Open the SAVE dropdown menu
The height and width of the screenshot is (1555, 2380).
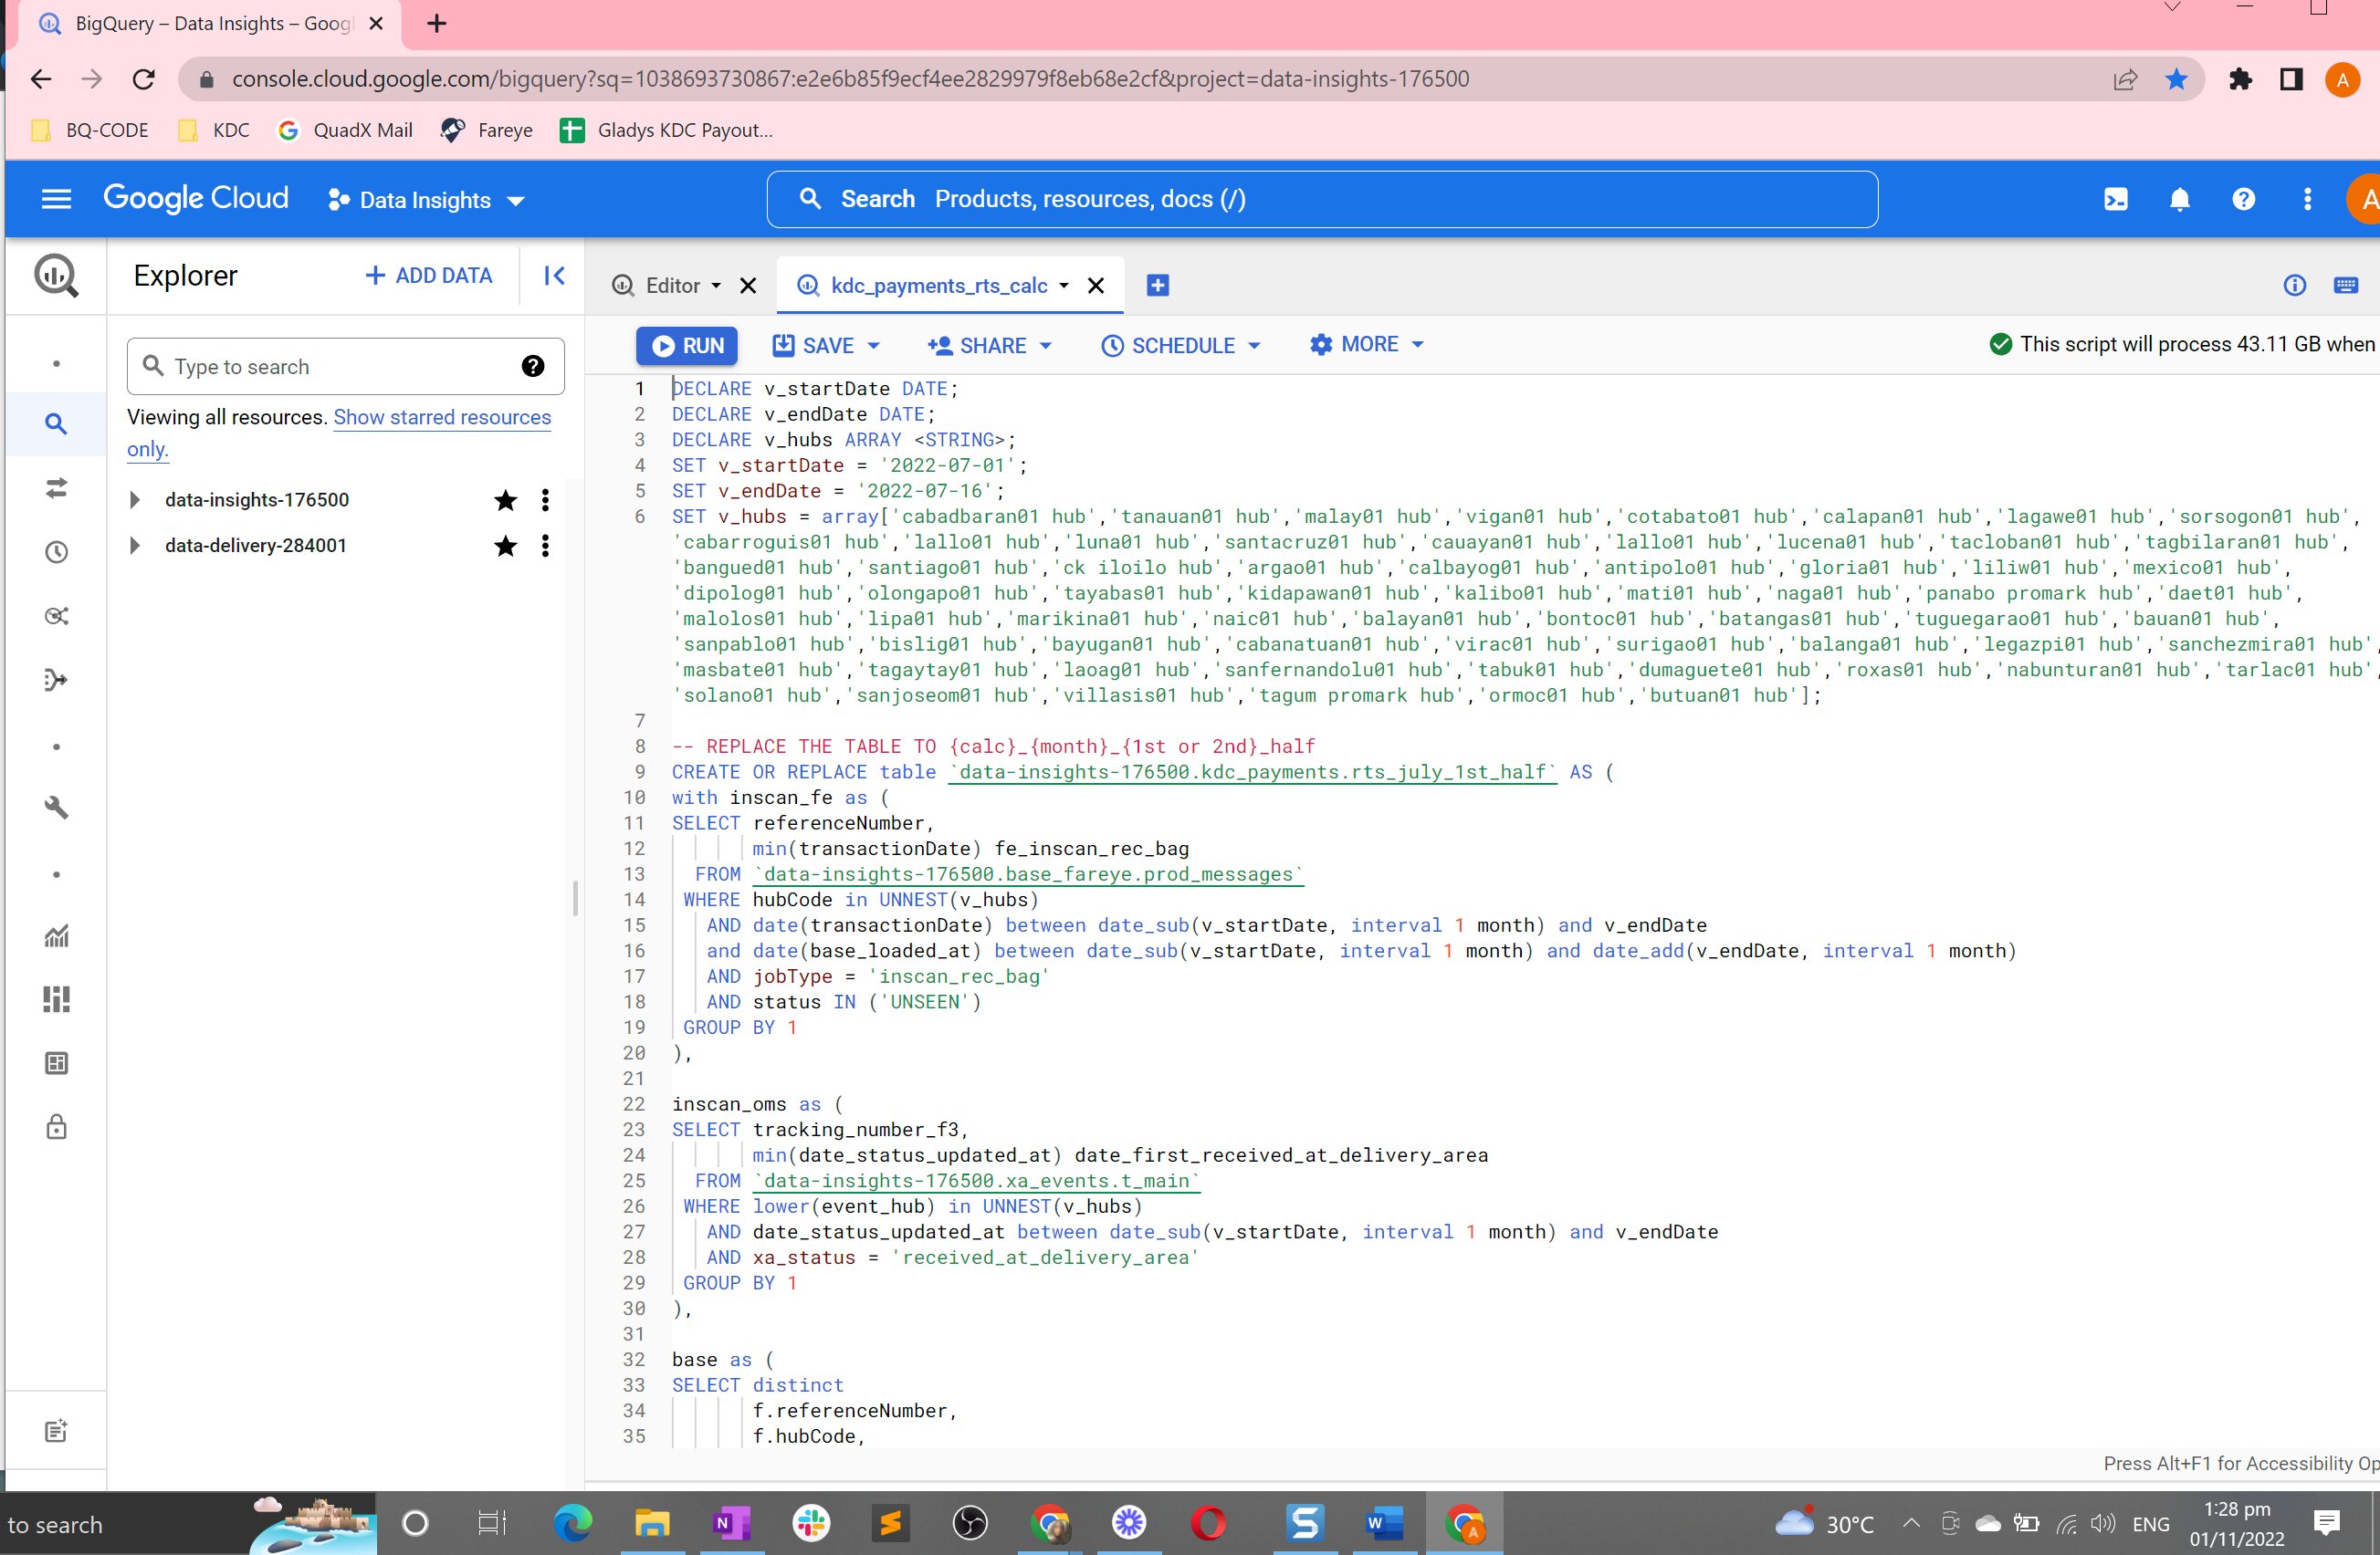coord(873,346)
